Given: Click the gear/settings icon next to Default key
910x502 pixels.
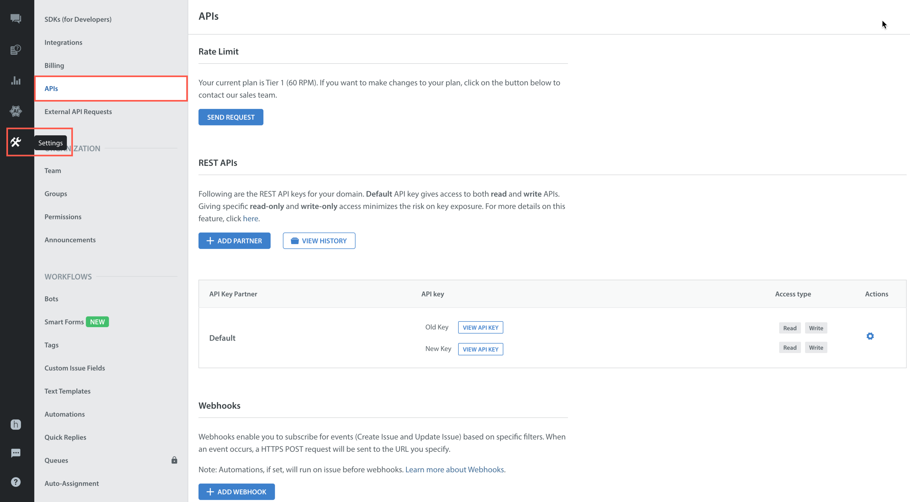Looking at the screenshot, I should pyautogui.click(x=870, y=336).
